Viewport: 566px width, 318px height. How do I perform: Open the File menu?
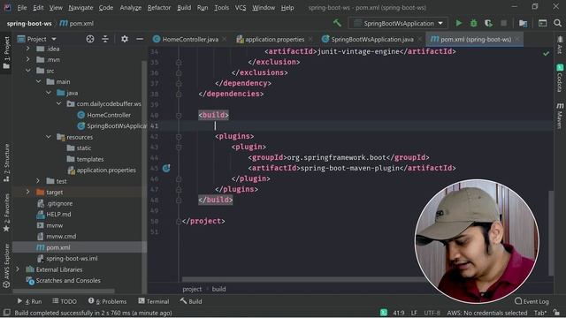(21, 8)
